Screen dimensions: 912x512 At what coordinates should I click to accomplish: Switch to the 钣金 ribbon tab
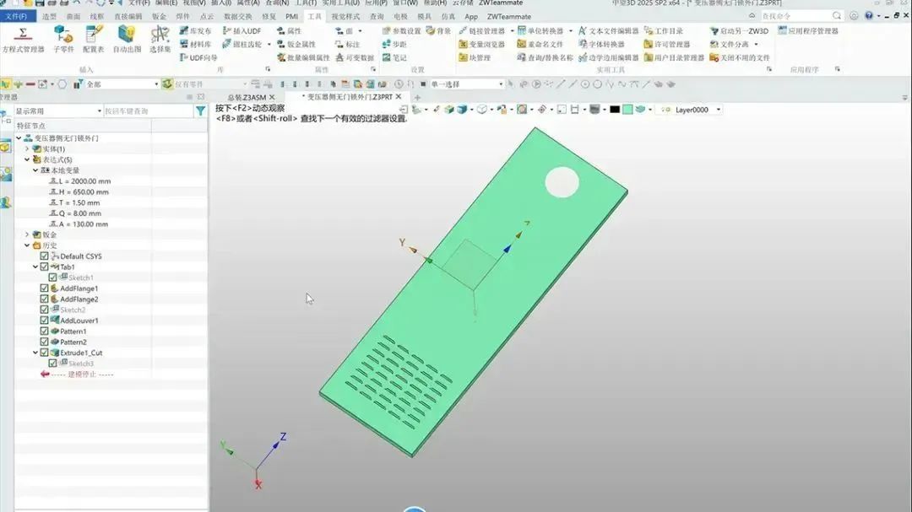159,16
